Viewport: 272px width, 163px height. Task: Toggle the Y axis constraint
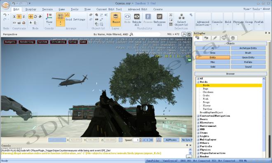[x=19, y=16]
